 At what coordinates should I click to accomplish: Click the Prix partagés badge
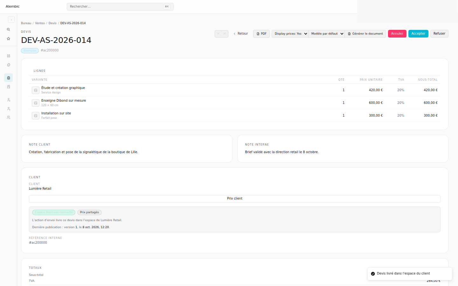click(x=89, y=212)
